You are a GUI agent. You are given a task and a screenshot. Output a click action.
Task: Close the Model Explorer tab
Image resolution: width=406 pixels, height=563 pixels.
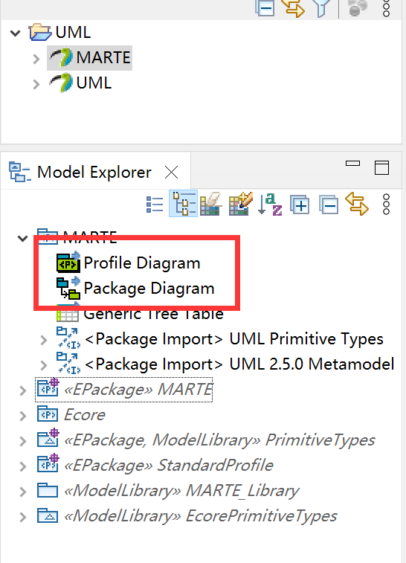171,173
